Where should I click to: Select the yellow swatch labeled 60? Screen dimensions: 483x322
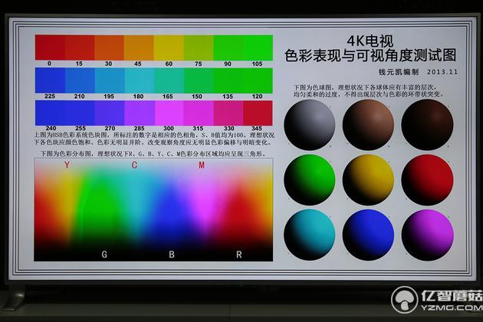pyautogui.click(x=168, y=47)
